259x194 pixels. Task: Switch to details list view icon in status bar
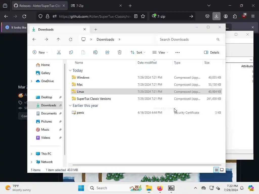[217, 170]
